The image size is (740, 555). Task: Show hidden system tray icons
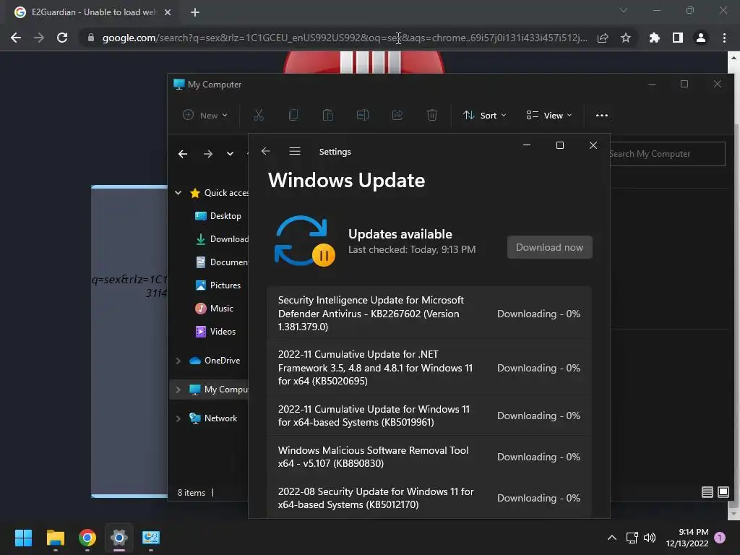coord(611,538)
